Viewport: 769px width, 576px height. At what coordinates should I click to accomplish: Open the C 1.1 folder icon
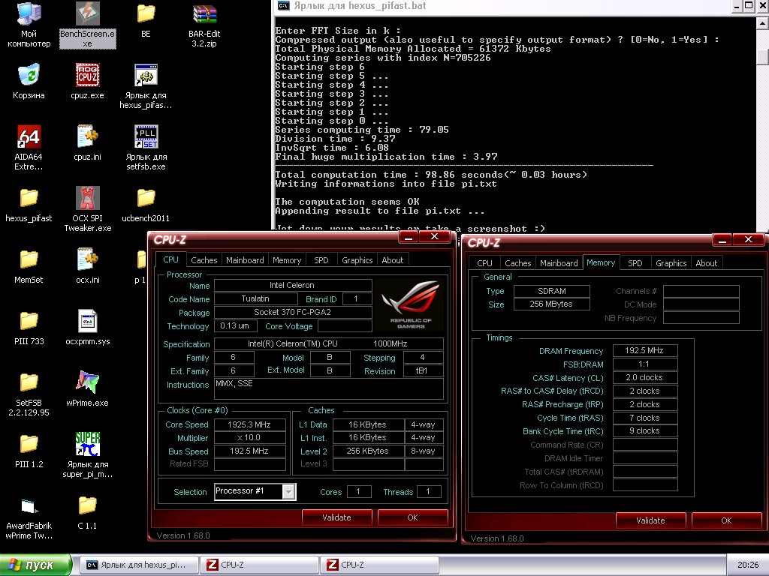87,512
